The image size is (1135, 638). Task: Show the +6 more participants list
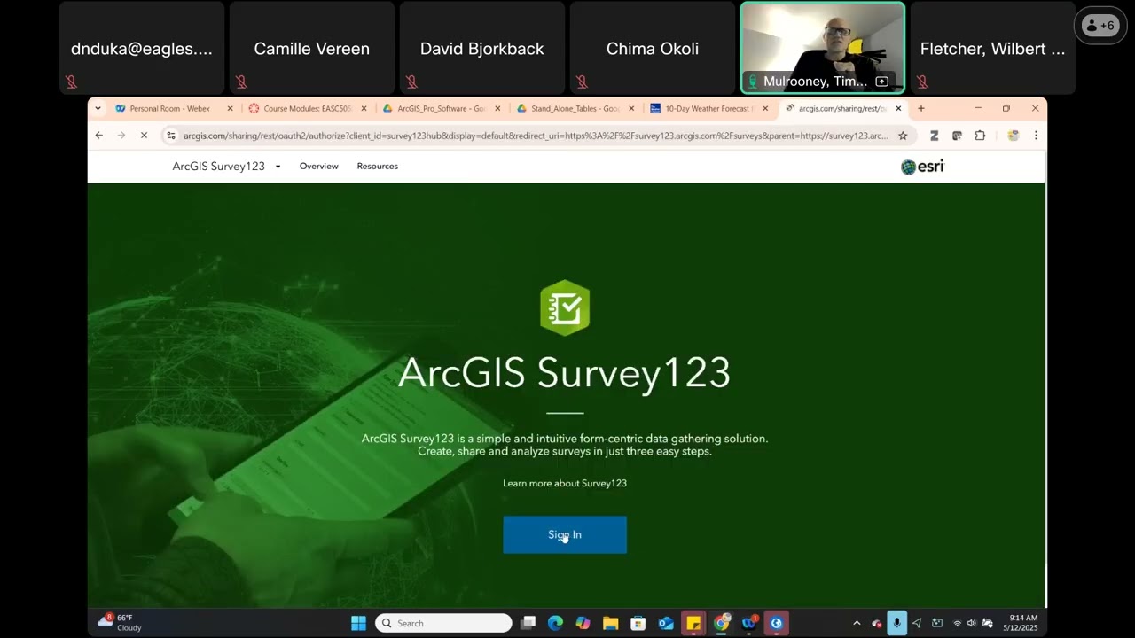click(1100, 26)
